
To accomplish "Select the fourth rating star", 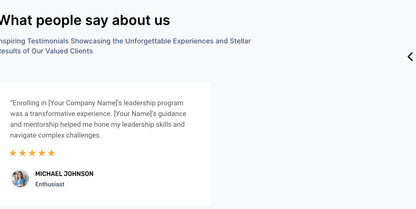I will [x=42, y=153].
